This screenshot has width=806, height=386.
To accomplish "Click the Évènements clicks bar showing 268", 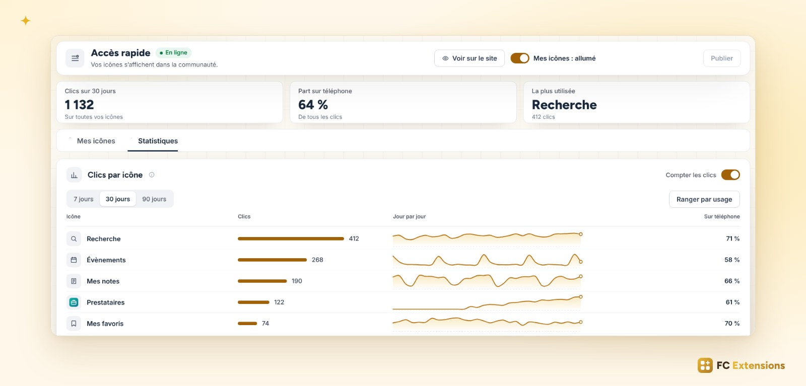I will point(272,260).
